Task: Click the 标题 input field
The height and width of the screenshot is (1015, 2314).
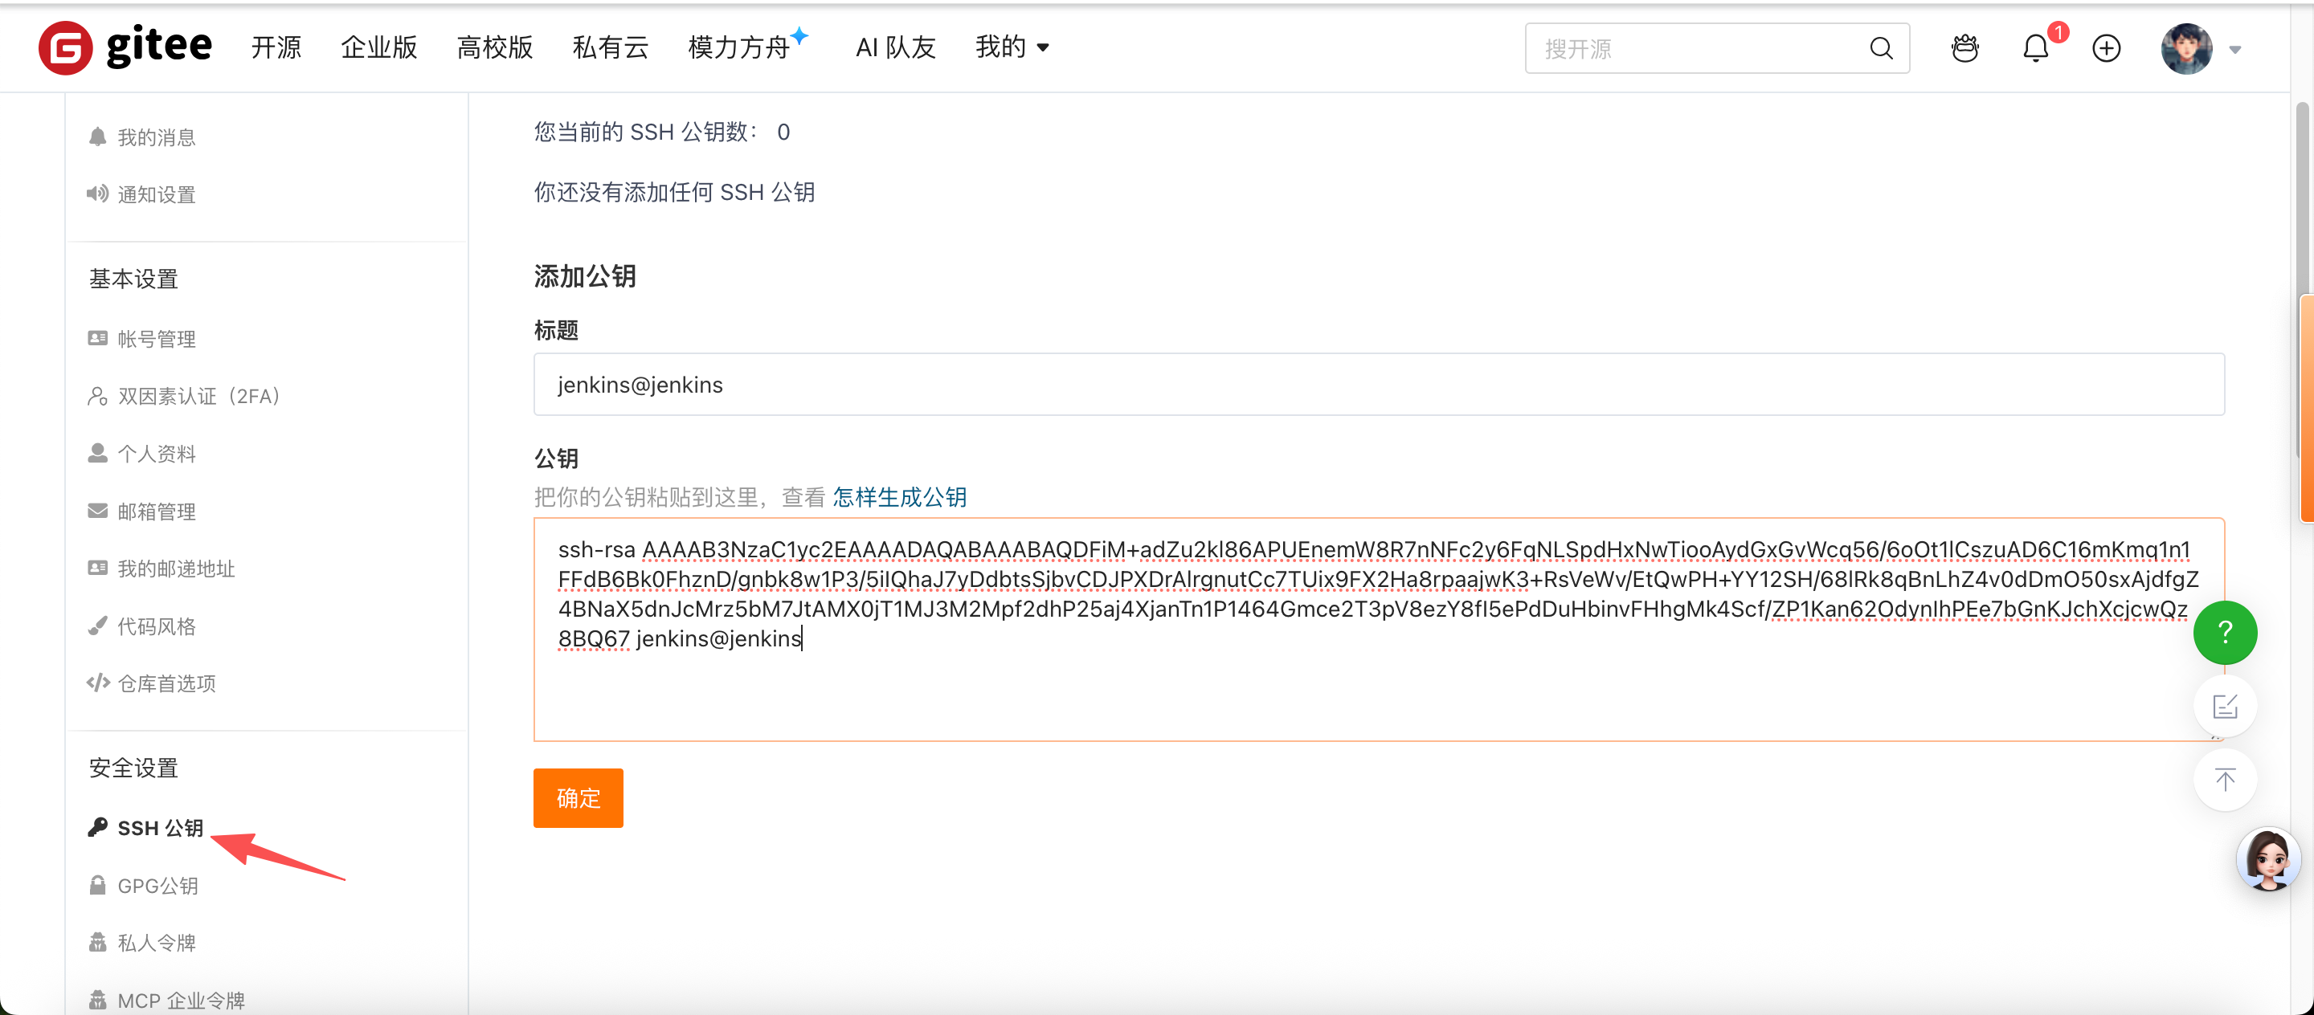Action: (1378, 384)
